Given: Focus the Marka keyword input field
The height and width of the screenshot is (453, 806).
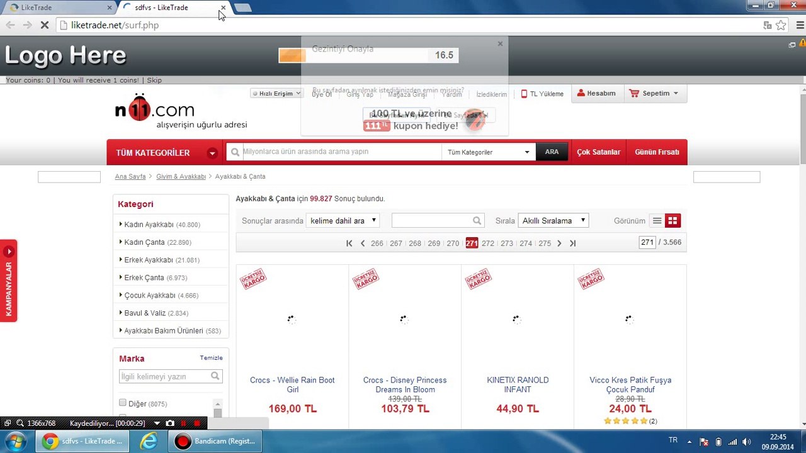Looking at the screenshot, I should 165,376.
